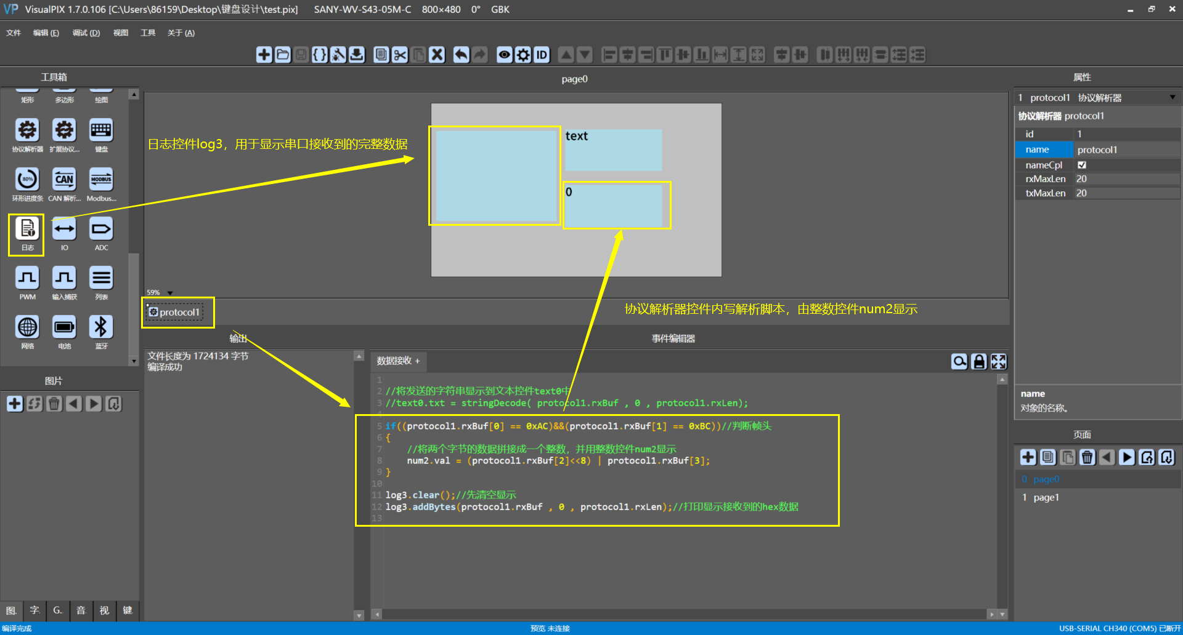Select the 日志 log tool
The image size is (1183, 635).
pos(27,234)
